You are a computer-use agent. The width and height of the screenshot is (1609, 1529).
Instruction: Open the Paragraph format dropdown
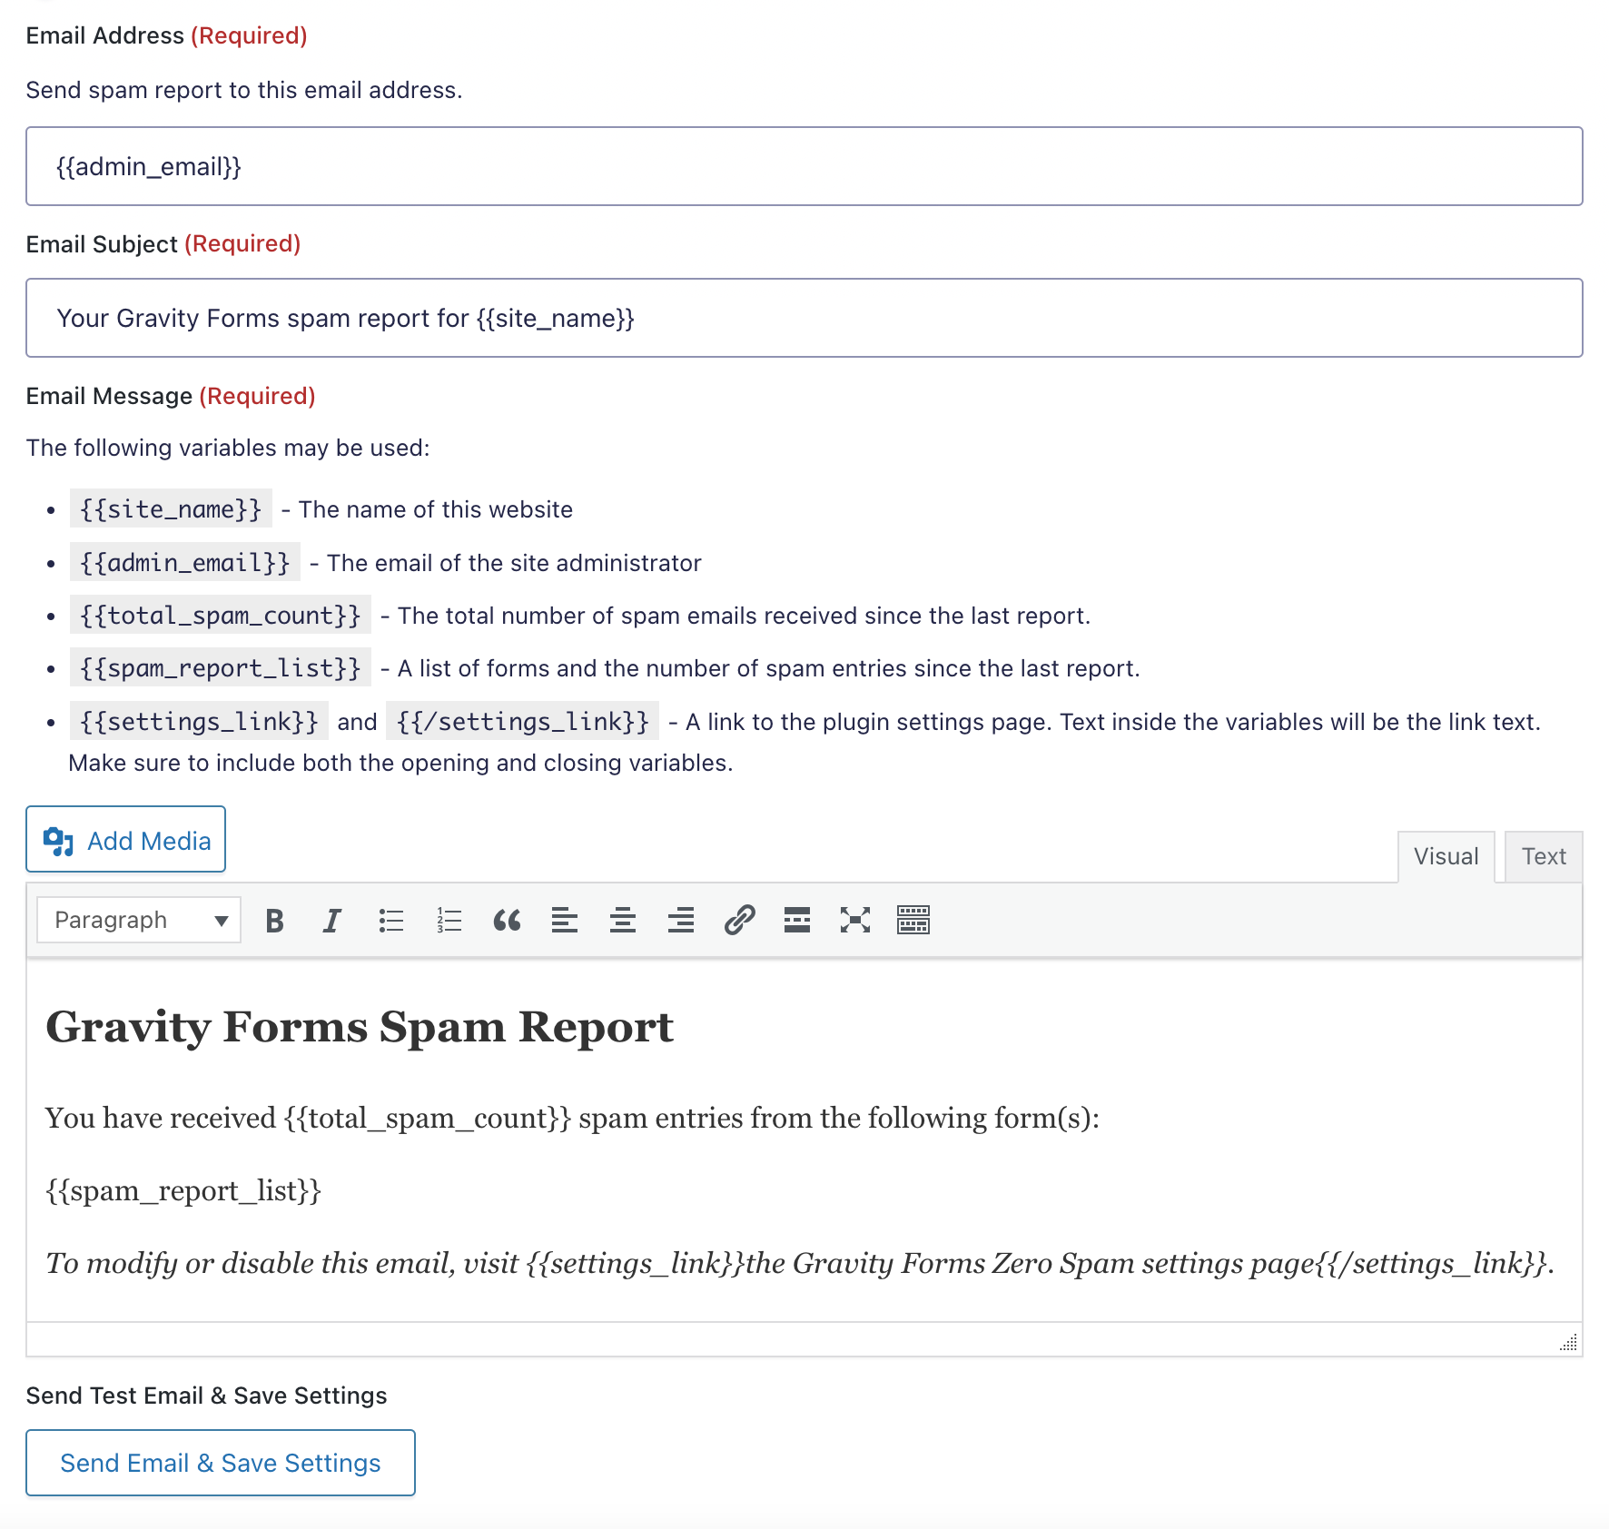point(139,921)
